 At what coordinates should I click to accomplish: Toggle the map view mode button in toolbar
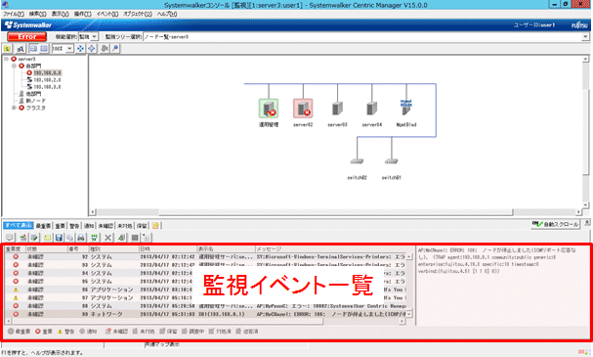click(33, 49)
